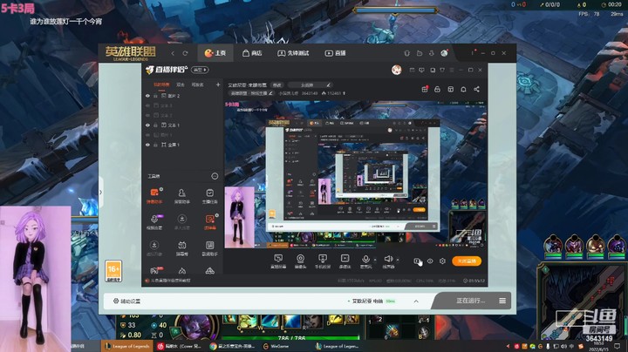Open League of Legends orange taskbar button
628x352 pixels.
coord(127,347)
